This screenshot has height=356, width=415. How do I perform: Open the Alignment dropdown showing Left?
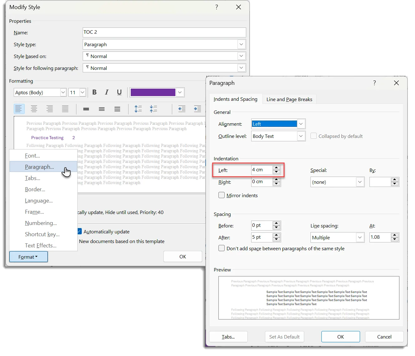click(300, 124)
